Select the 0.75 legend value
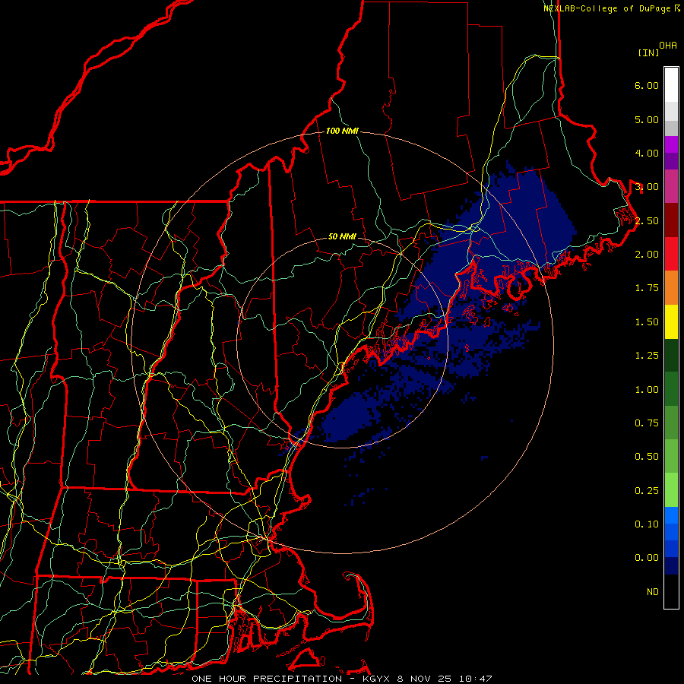This screenshot has height=684, width=684. pyautogui.click(x=647, y=423)
